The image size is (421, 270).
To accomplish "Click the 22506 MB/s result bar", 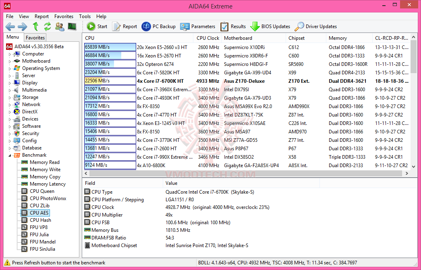I will (110, 81).
